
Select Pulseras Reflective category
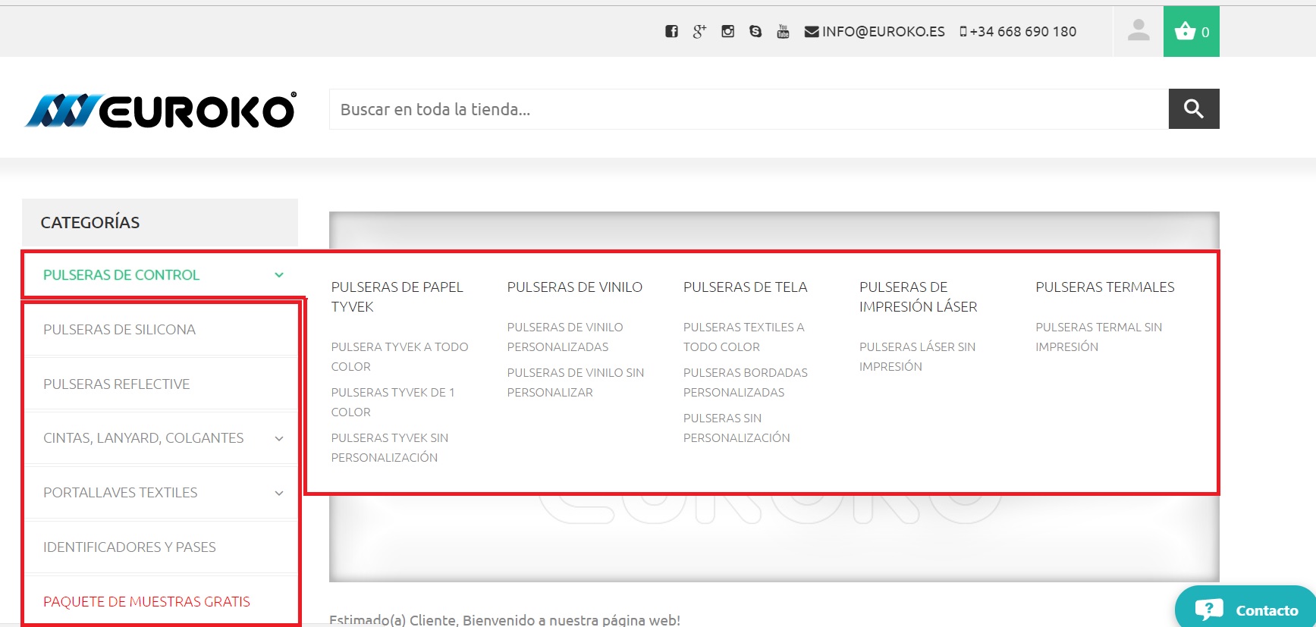pyautogui.click(x=117, y=384)
